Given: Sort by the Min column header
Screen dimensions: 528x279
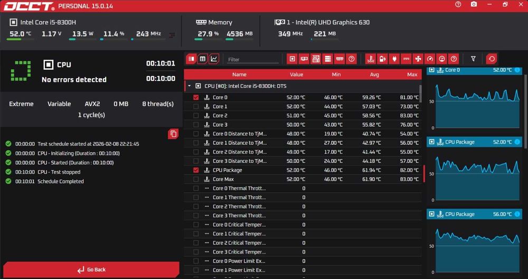Looking at the screenshot, I should (x=336, y=75).
